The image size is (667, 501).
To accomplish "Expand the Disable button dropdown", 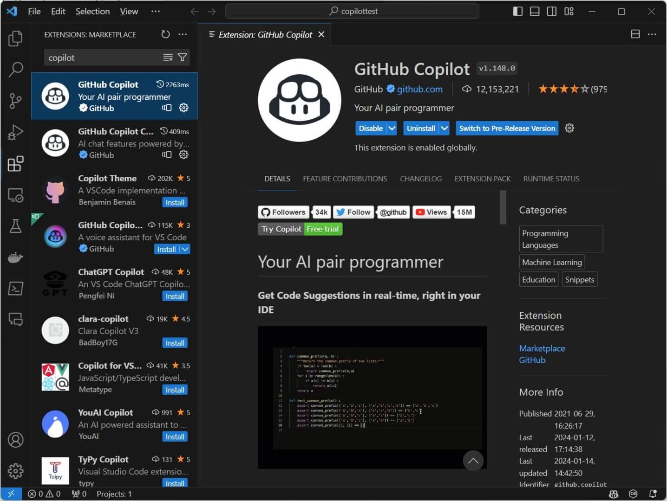I will click(391, 128).
